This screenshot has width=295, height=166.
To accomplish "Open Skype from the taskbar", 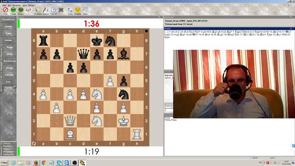I will pos(59,163).
